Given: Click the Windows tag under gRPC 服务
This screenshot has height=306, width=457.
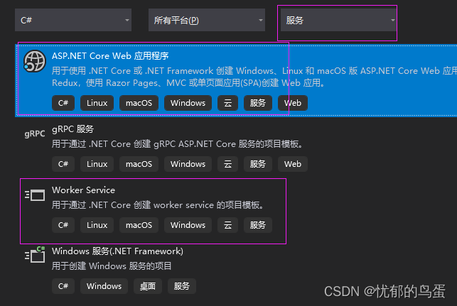Looking at the screenshot, I should (x=188, y=164).
